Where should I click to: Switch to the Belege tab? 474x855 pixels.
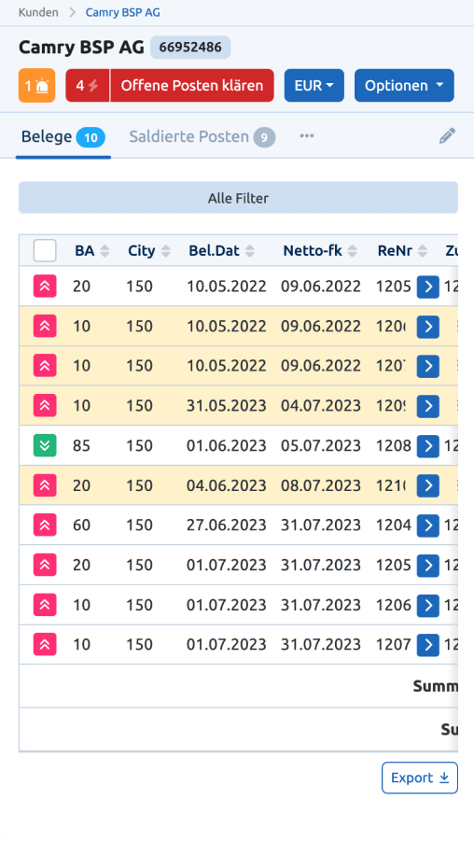pyautogui.click(x=63, y=136)
